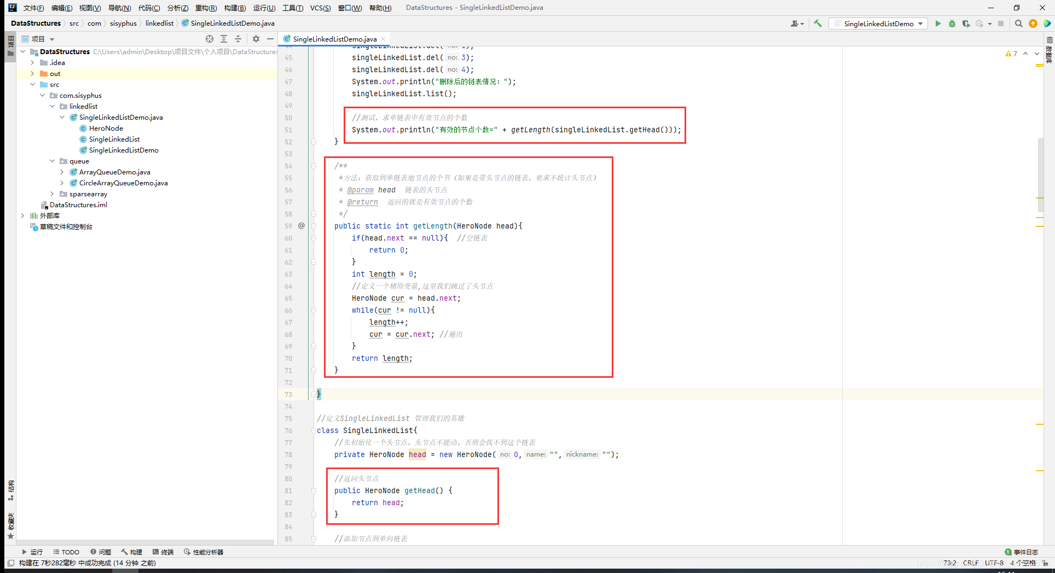The height and width of the screenshot is (573, 1055).
Task: Start debugging with the bug icon
Action: 952,24
